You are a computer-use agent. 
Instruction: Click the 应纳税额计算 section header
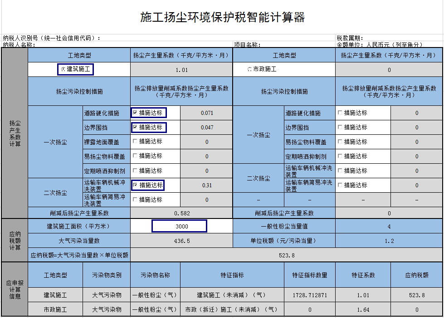coord(15,241)
